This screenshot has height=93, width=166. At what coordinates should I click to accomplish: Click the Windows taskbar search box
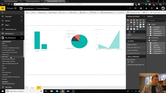(24, 91)
